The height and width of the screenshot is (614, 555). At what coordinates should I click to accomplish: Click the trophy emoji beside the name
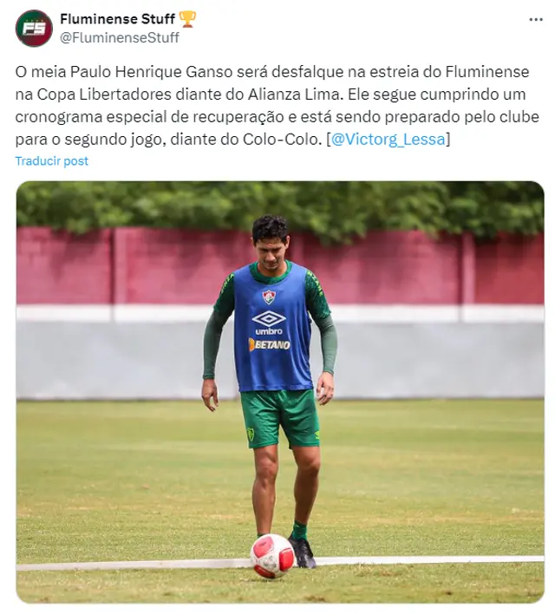[187, 19]
